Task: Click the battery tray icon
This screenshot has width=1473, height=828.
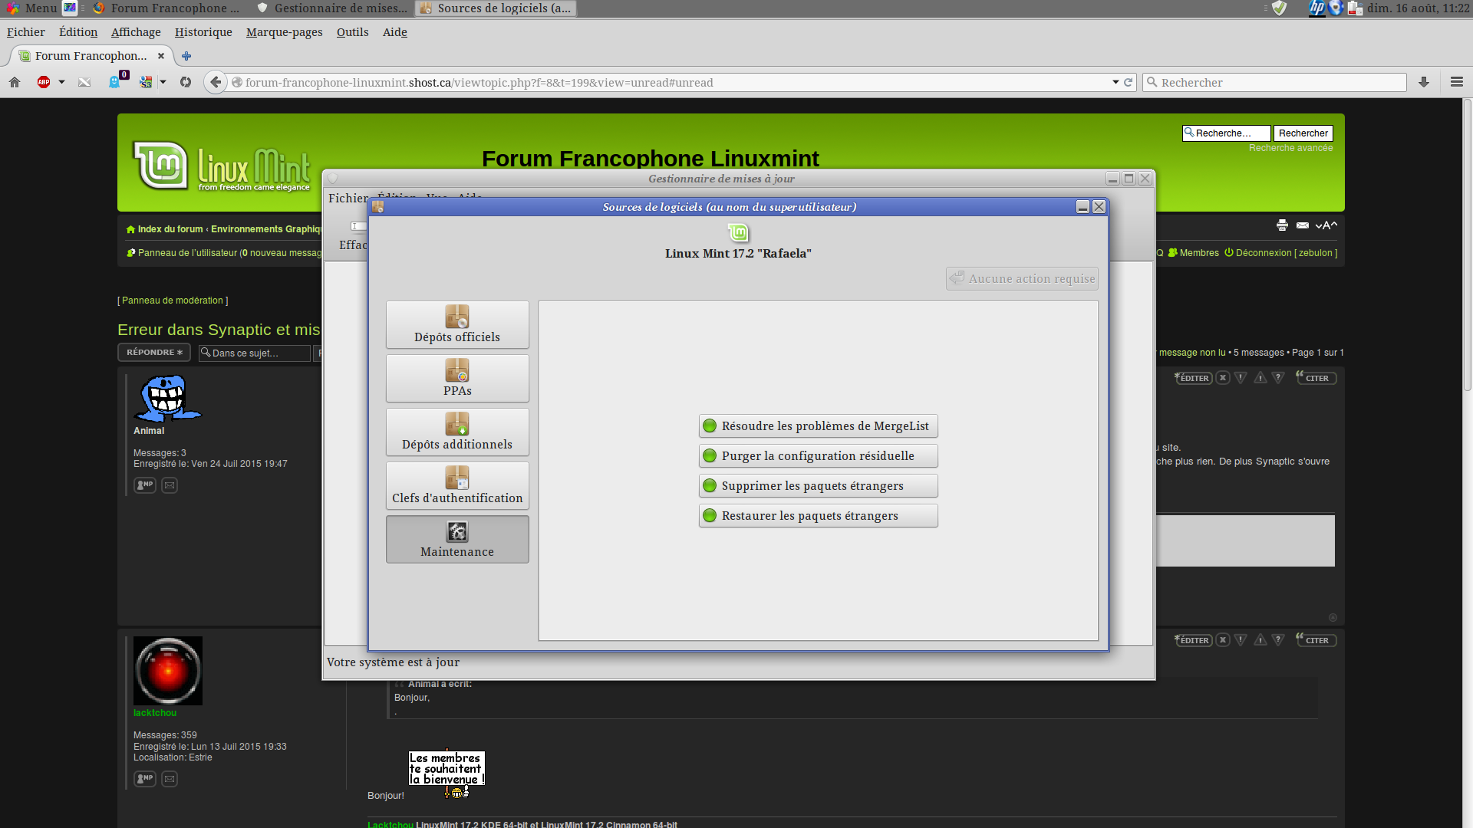Action: click(1355, 8)
